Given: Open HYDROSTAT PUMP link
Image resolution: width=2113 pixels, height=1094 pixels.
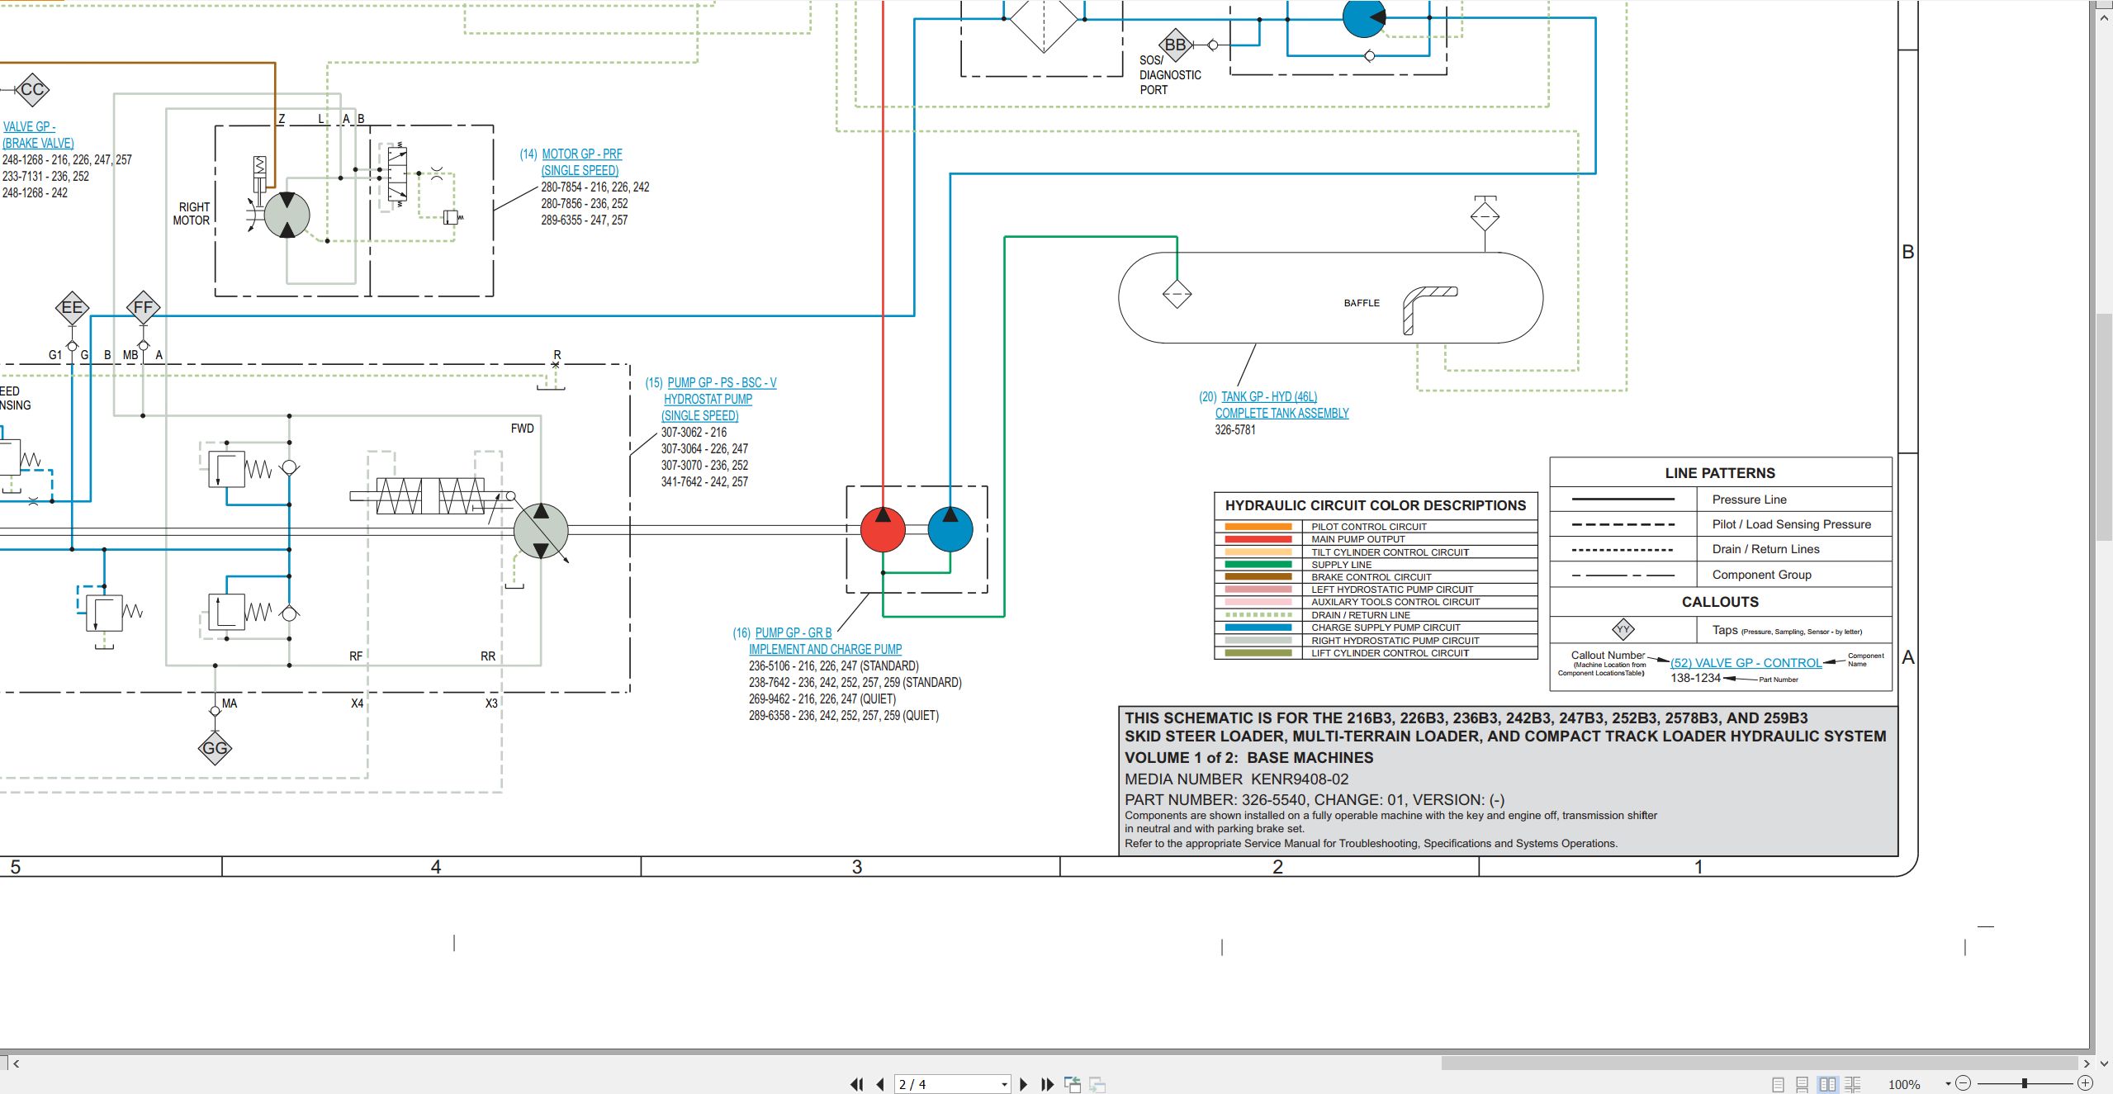Looking at the screenshot, I should (x=708, y=400).
